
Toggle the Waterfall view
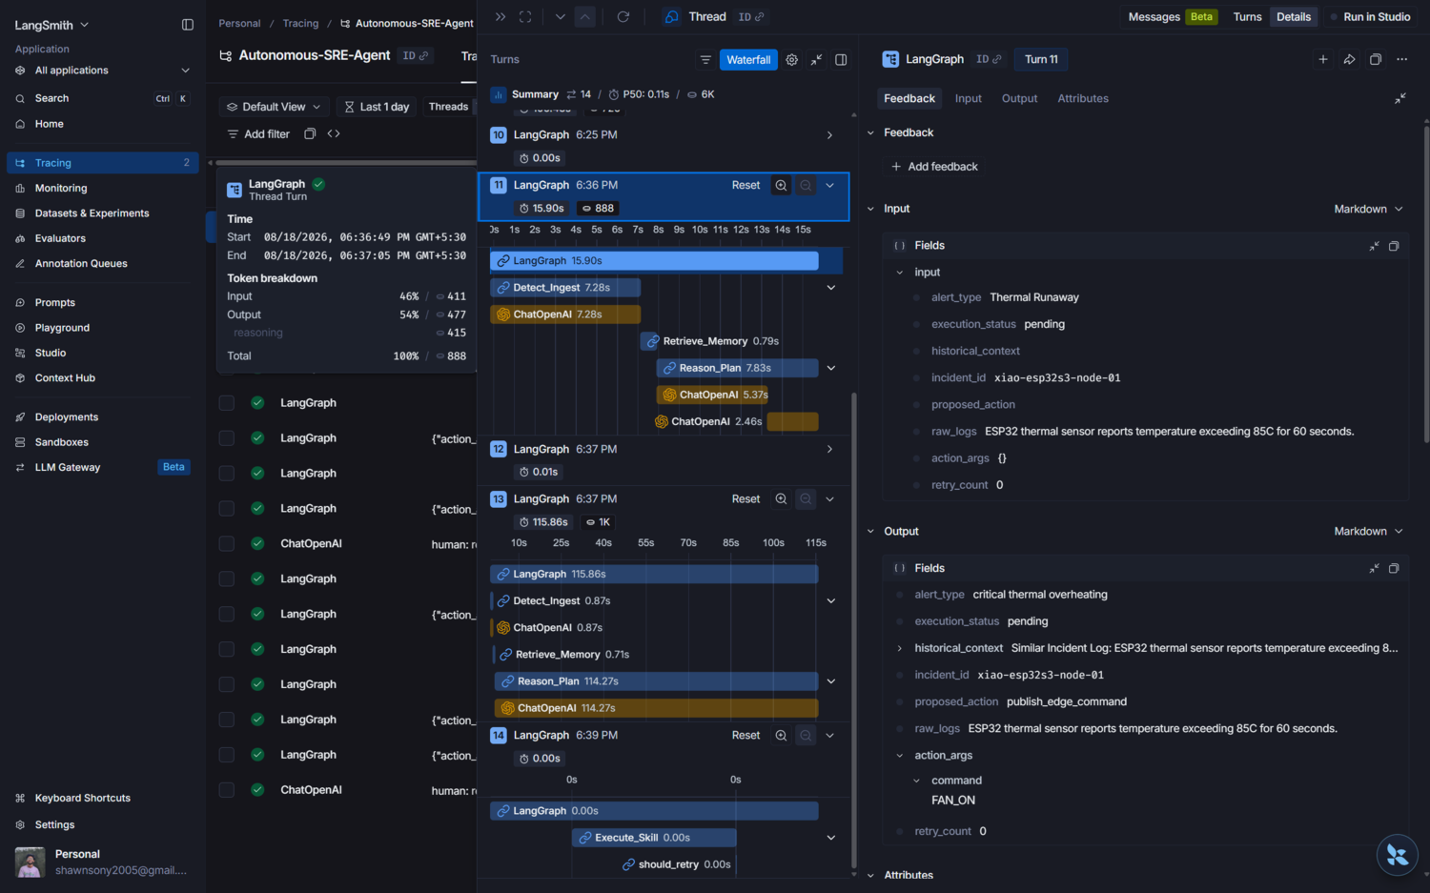pos(748,60)
